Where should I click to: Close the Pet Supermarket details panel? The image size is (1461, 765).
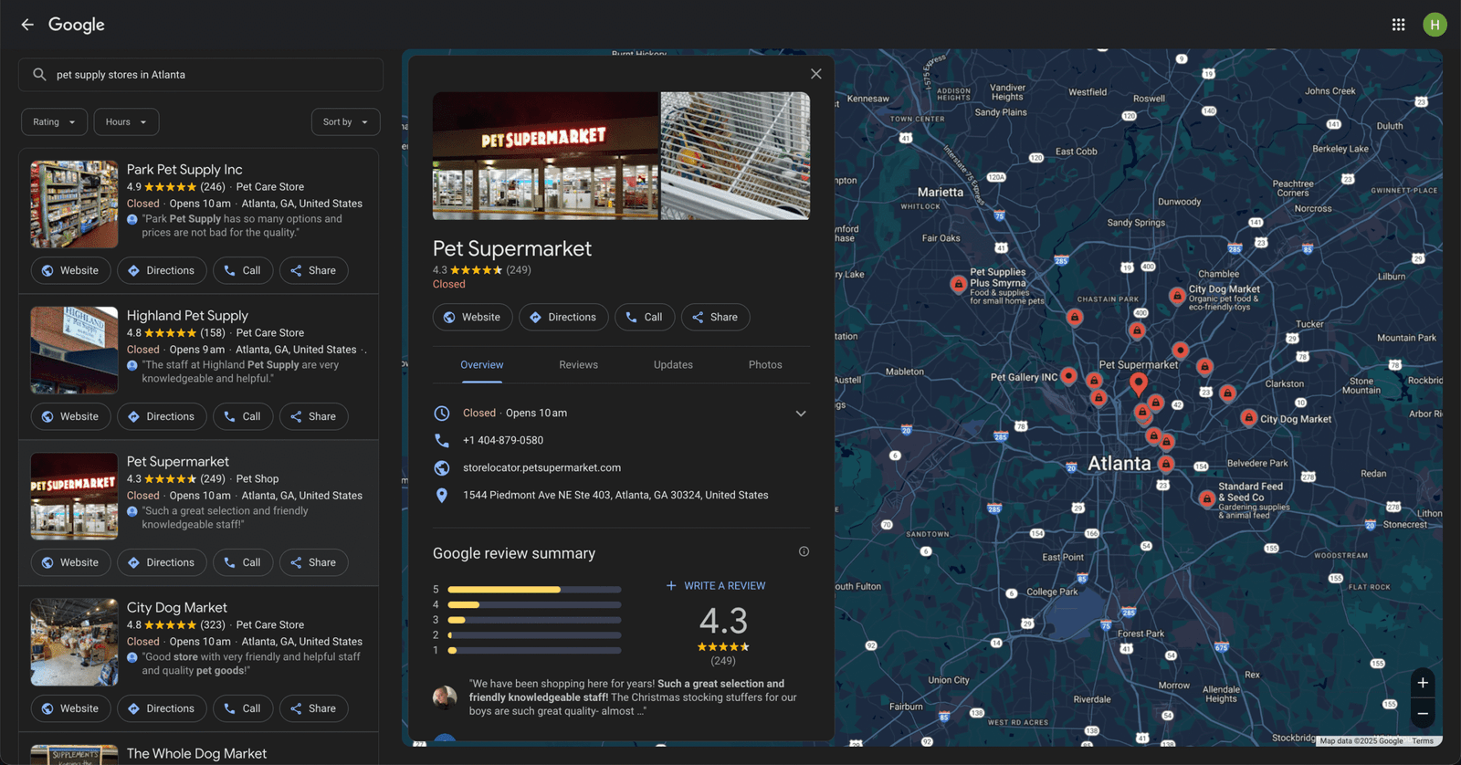(816, 74)
